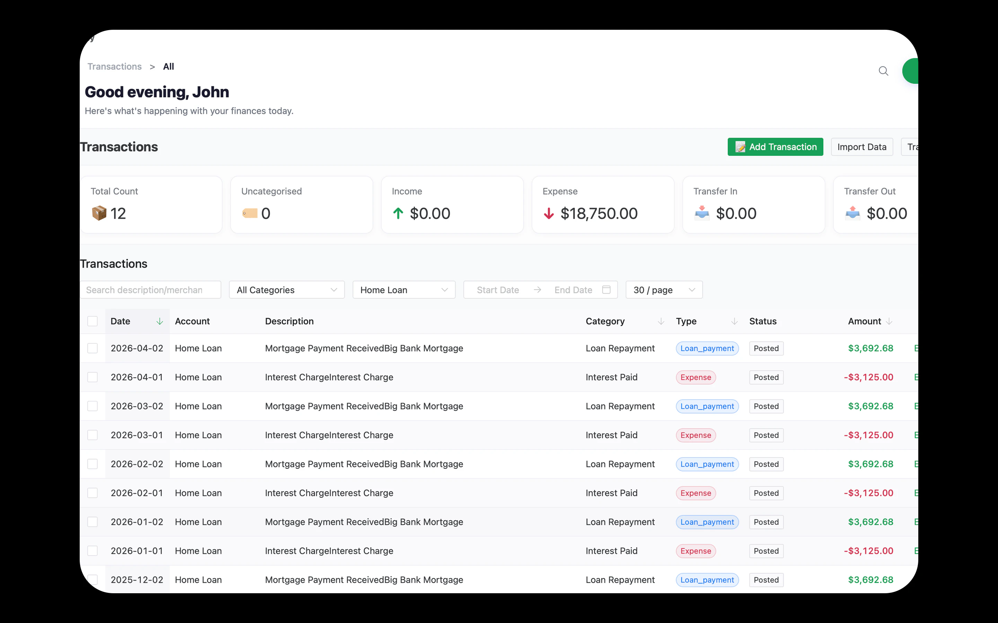The image size is (998, 623).
Task: Toggle the select-all header checkbox
Action: [x=93, y=322]
